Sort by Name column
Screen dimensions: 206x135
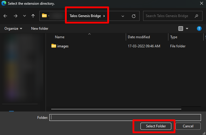point(60,37)
